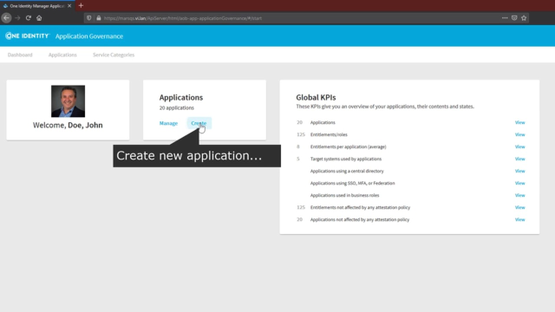Bookmark this page with star icon
The height and width of the screenshot is (312, 555).
[x=524, y=18]
